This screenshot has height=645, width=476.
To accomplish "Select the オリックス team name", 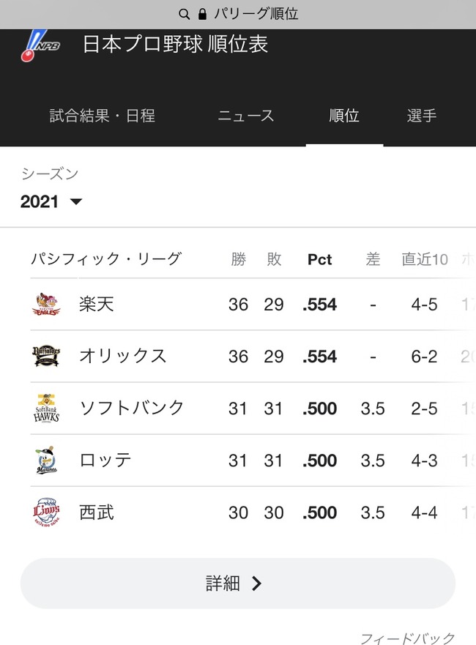I will point(122,357).
